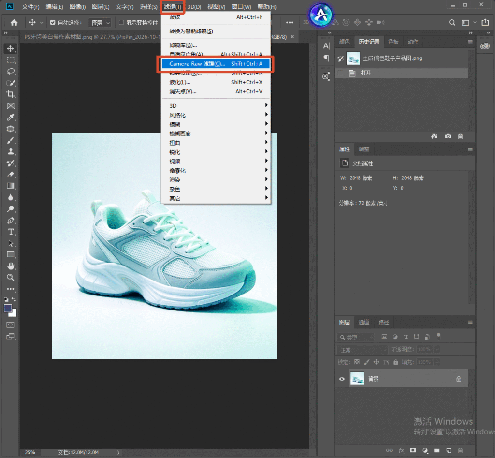Click the Home icon in the options bar
This screenshot has height=458, width=495.
point(14,22)
